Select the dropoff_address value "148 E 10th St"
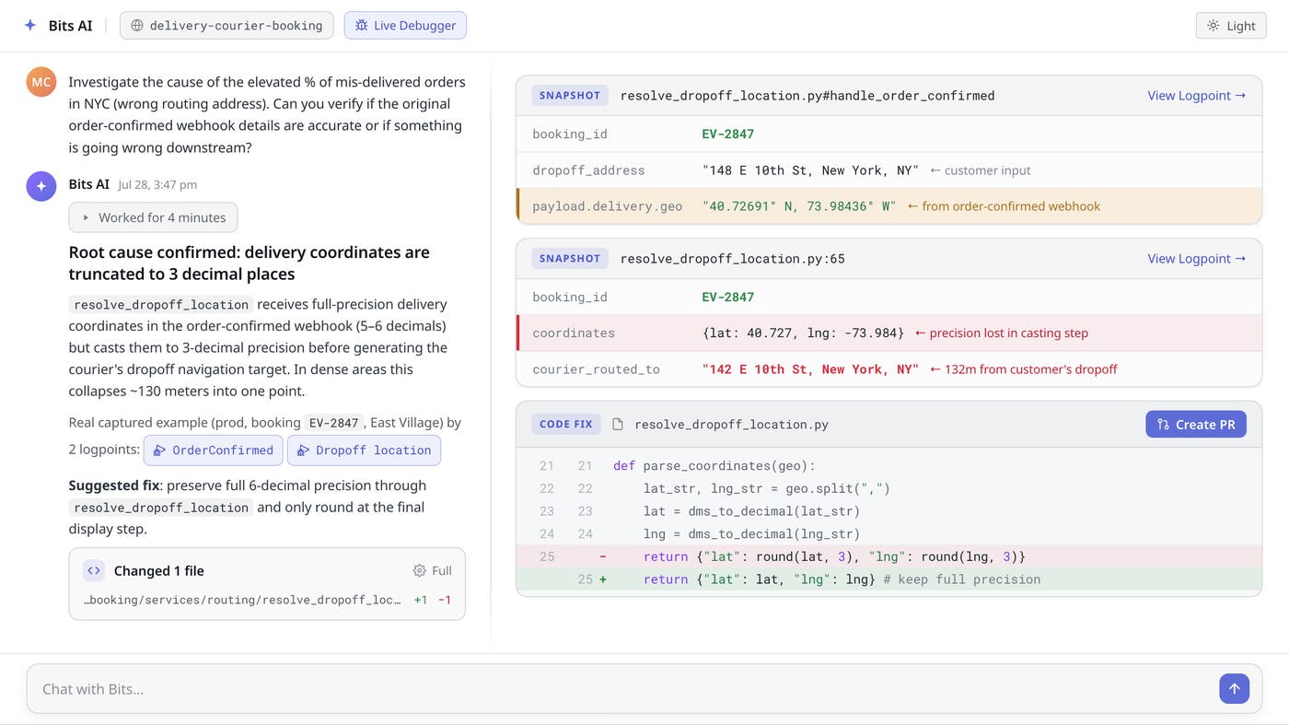Image resolution: width=1289 pixels, height=725 pixels. click(x=810, y=170)
